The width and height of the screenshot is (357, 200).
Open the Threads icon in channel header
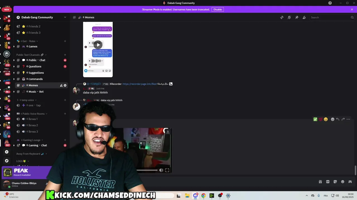point(282,17)
